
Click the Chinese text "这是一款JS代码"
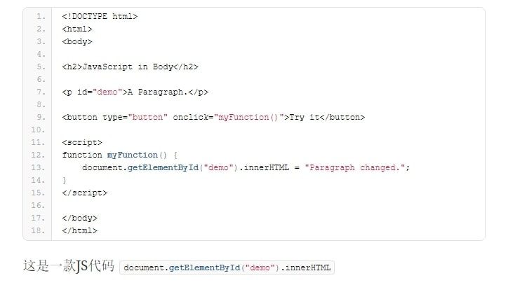click(x=68, y=267)
